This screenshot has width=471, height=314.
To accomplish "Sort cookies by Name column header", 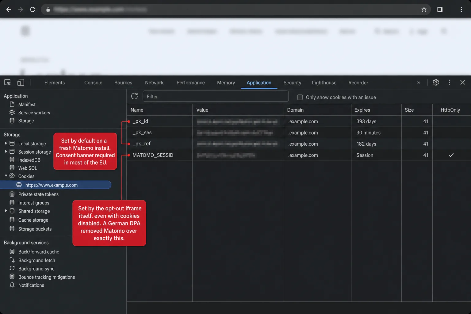I will [x=159, y=110].
